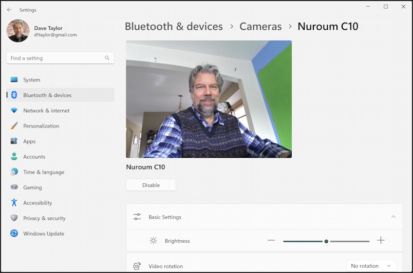Decrease brightness with minus button
The image size is (413, 273).
click(271, 240)
